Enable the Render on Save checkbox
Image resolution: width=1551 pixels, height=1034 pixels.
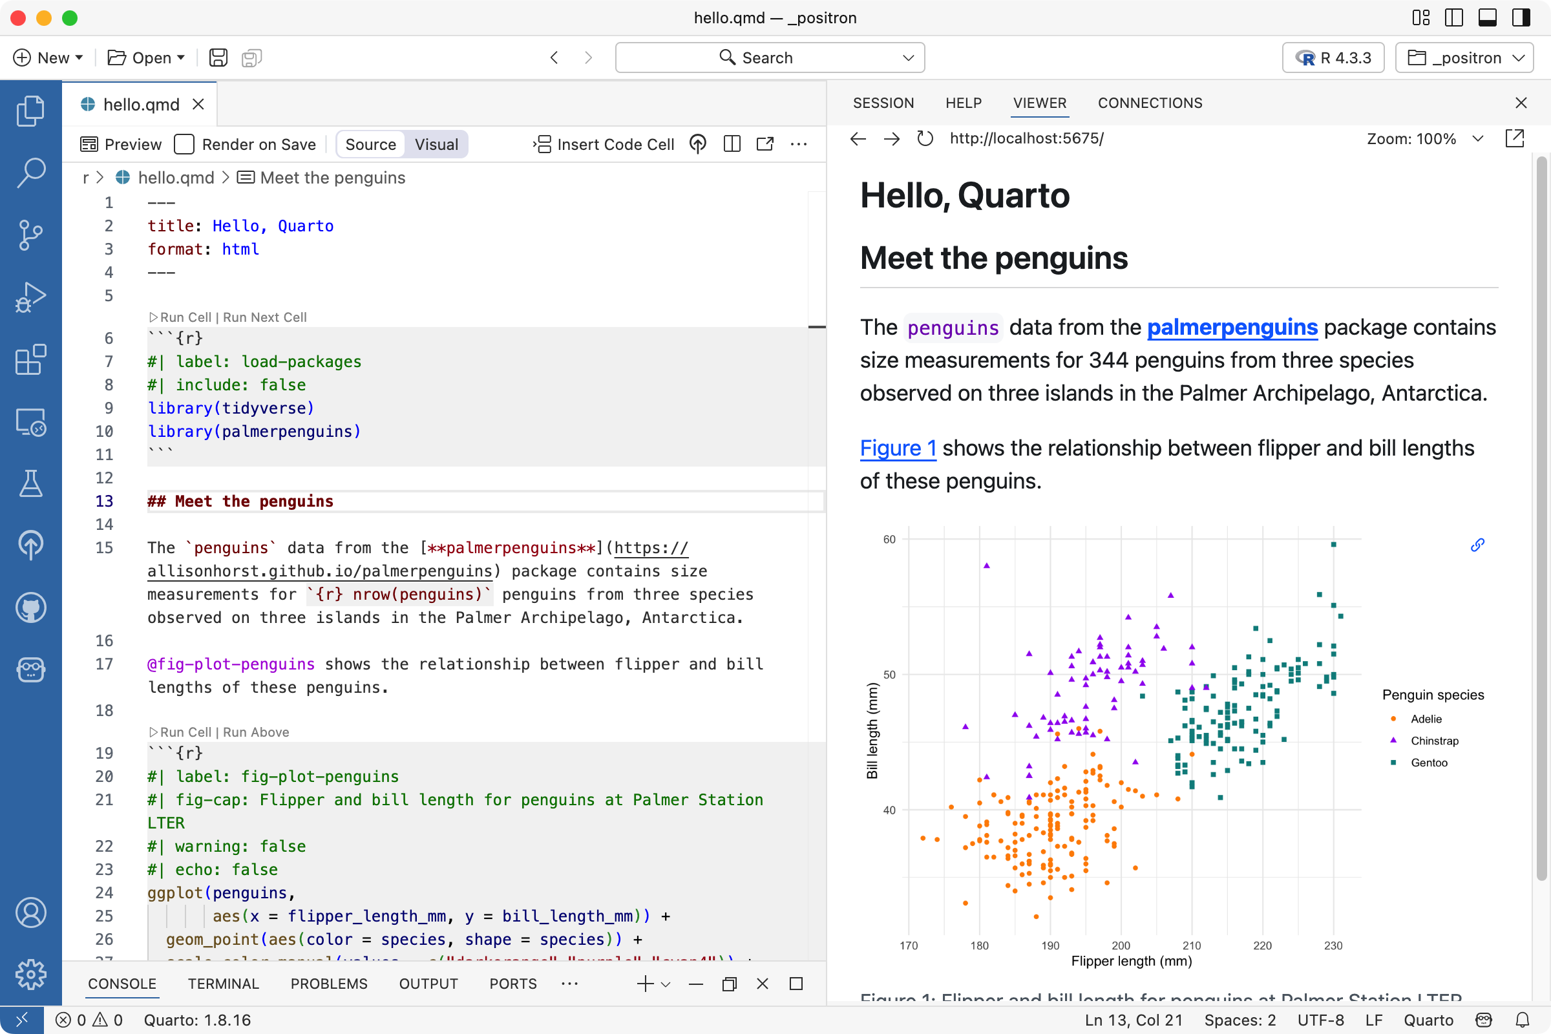click(x=185, y=143)
